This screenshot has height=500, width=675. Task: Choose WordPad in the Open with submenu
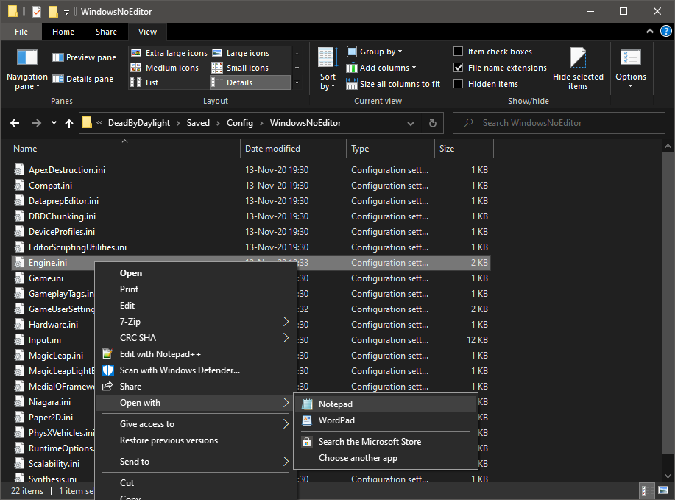pos(336,420)
